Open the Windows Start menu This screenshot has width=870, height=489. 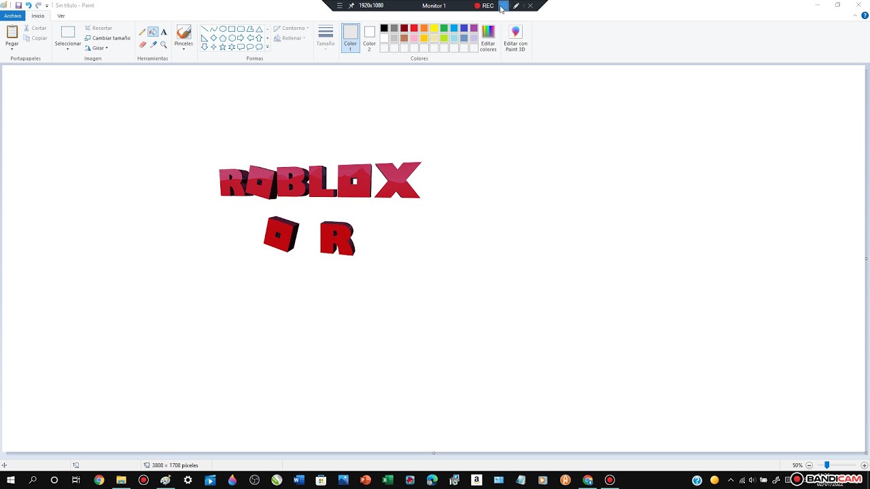11,480
